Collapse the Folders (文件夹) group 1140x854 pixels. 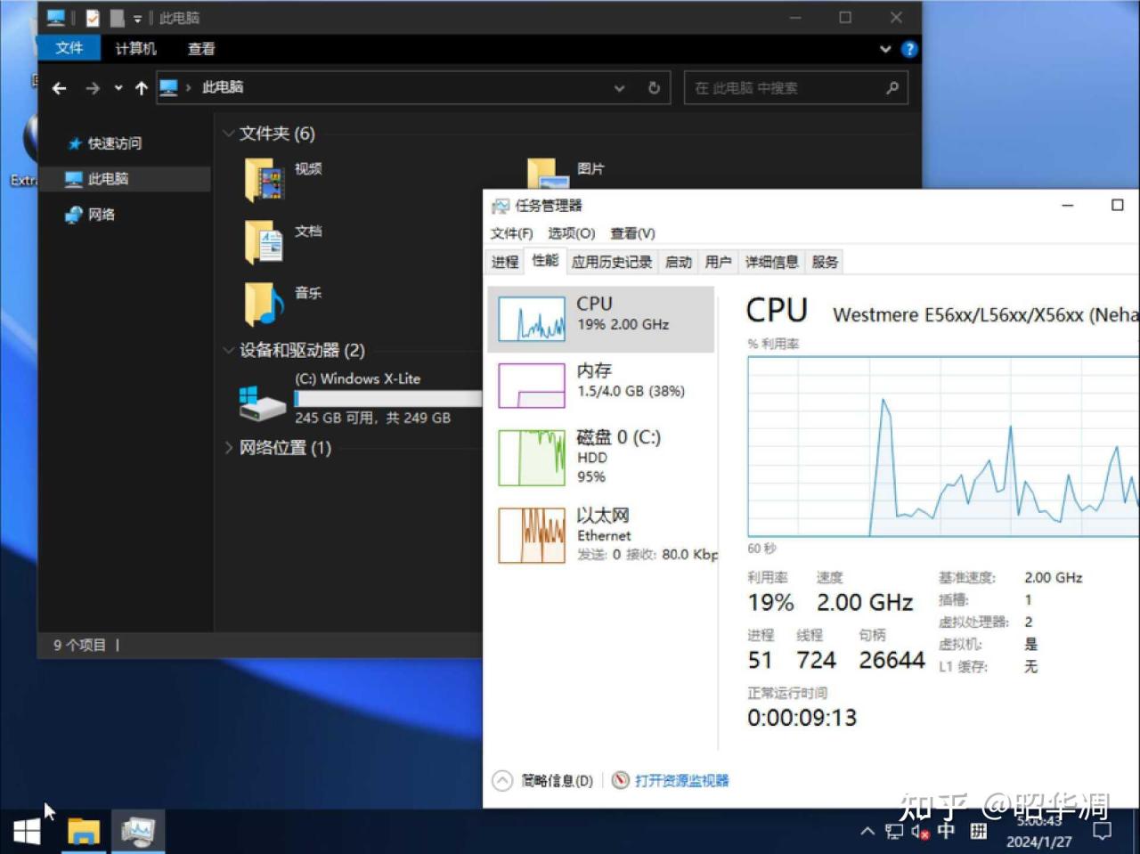tap(228, 134)
